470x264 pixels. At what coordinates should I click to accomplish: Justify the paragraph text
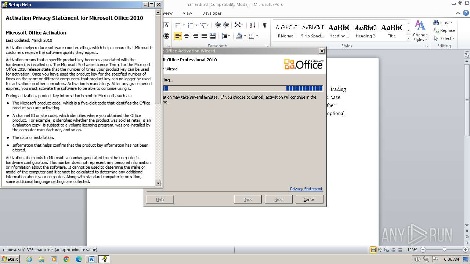coord(204,36)
